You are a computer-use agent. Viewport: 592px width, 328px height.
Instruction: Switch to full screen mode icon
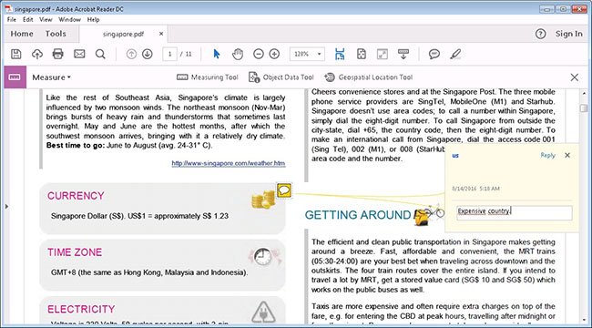[383, 54]
